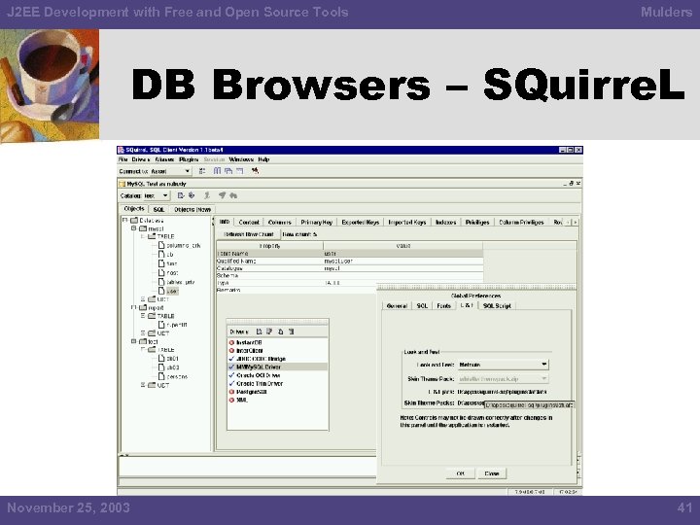Open SQL Script tab in Global Preferences
Screen dimensions: 700x525
click(497, 306)
